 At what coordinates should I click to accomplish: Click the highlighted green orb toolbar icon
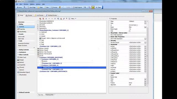(x=93, y=7)
